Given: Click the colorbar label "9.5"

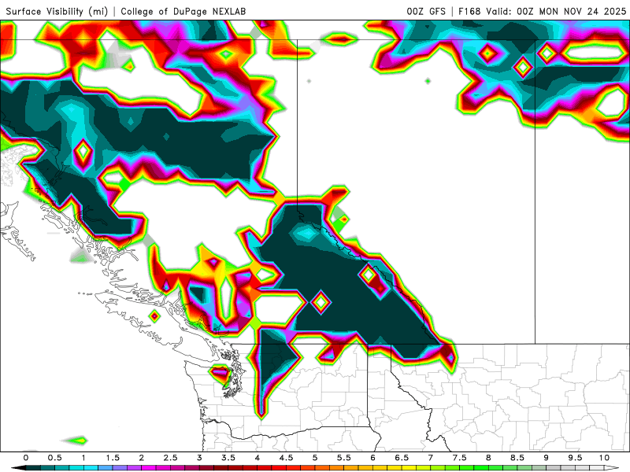Looking at the screenshot, I should click(x=576, y=458).
